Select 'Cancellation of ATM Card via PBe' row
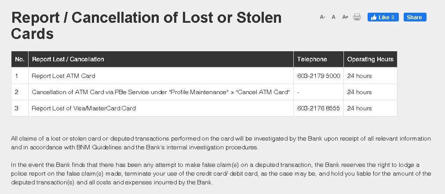This screenshot has height=194, width=445. point(204,92)
